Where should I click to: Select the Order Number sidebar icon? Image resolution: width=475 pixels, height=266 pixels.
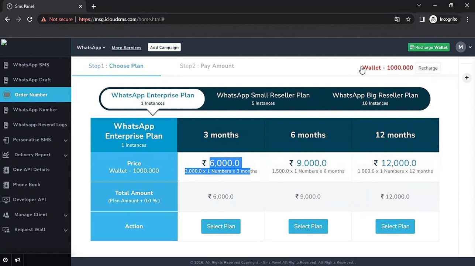point(7,95)
